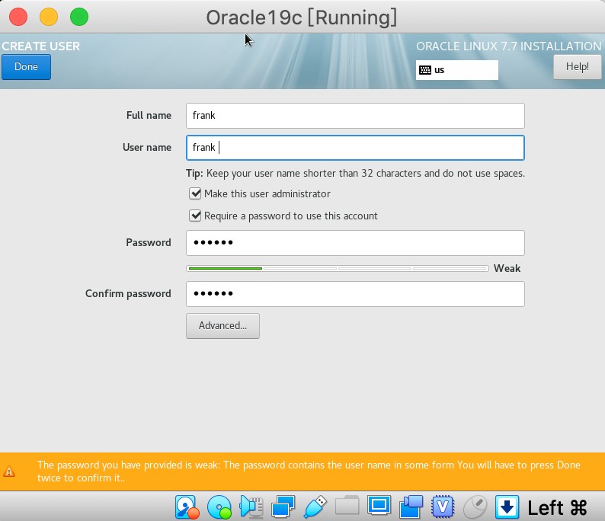Click the CREATE USER heading
The height and width of the screenshot is (521, 605).
coord(41,46)
